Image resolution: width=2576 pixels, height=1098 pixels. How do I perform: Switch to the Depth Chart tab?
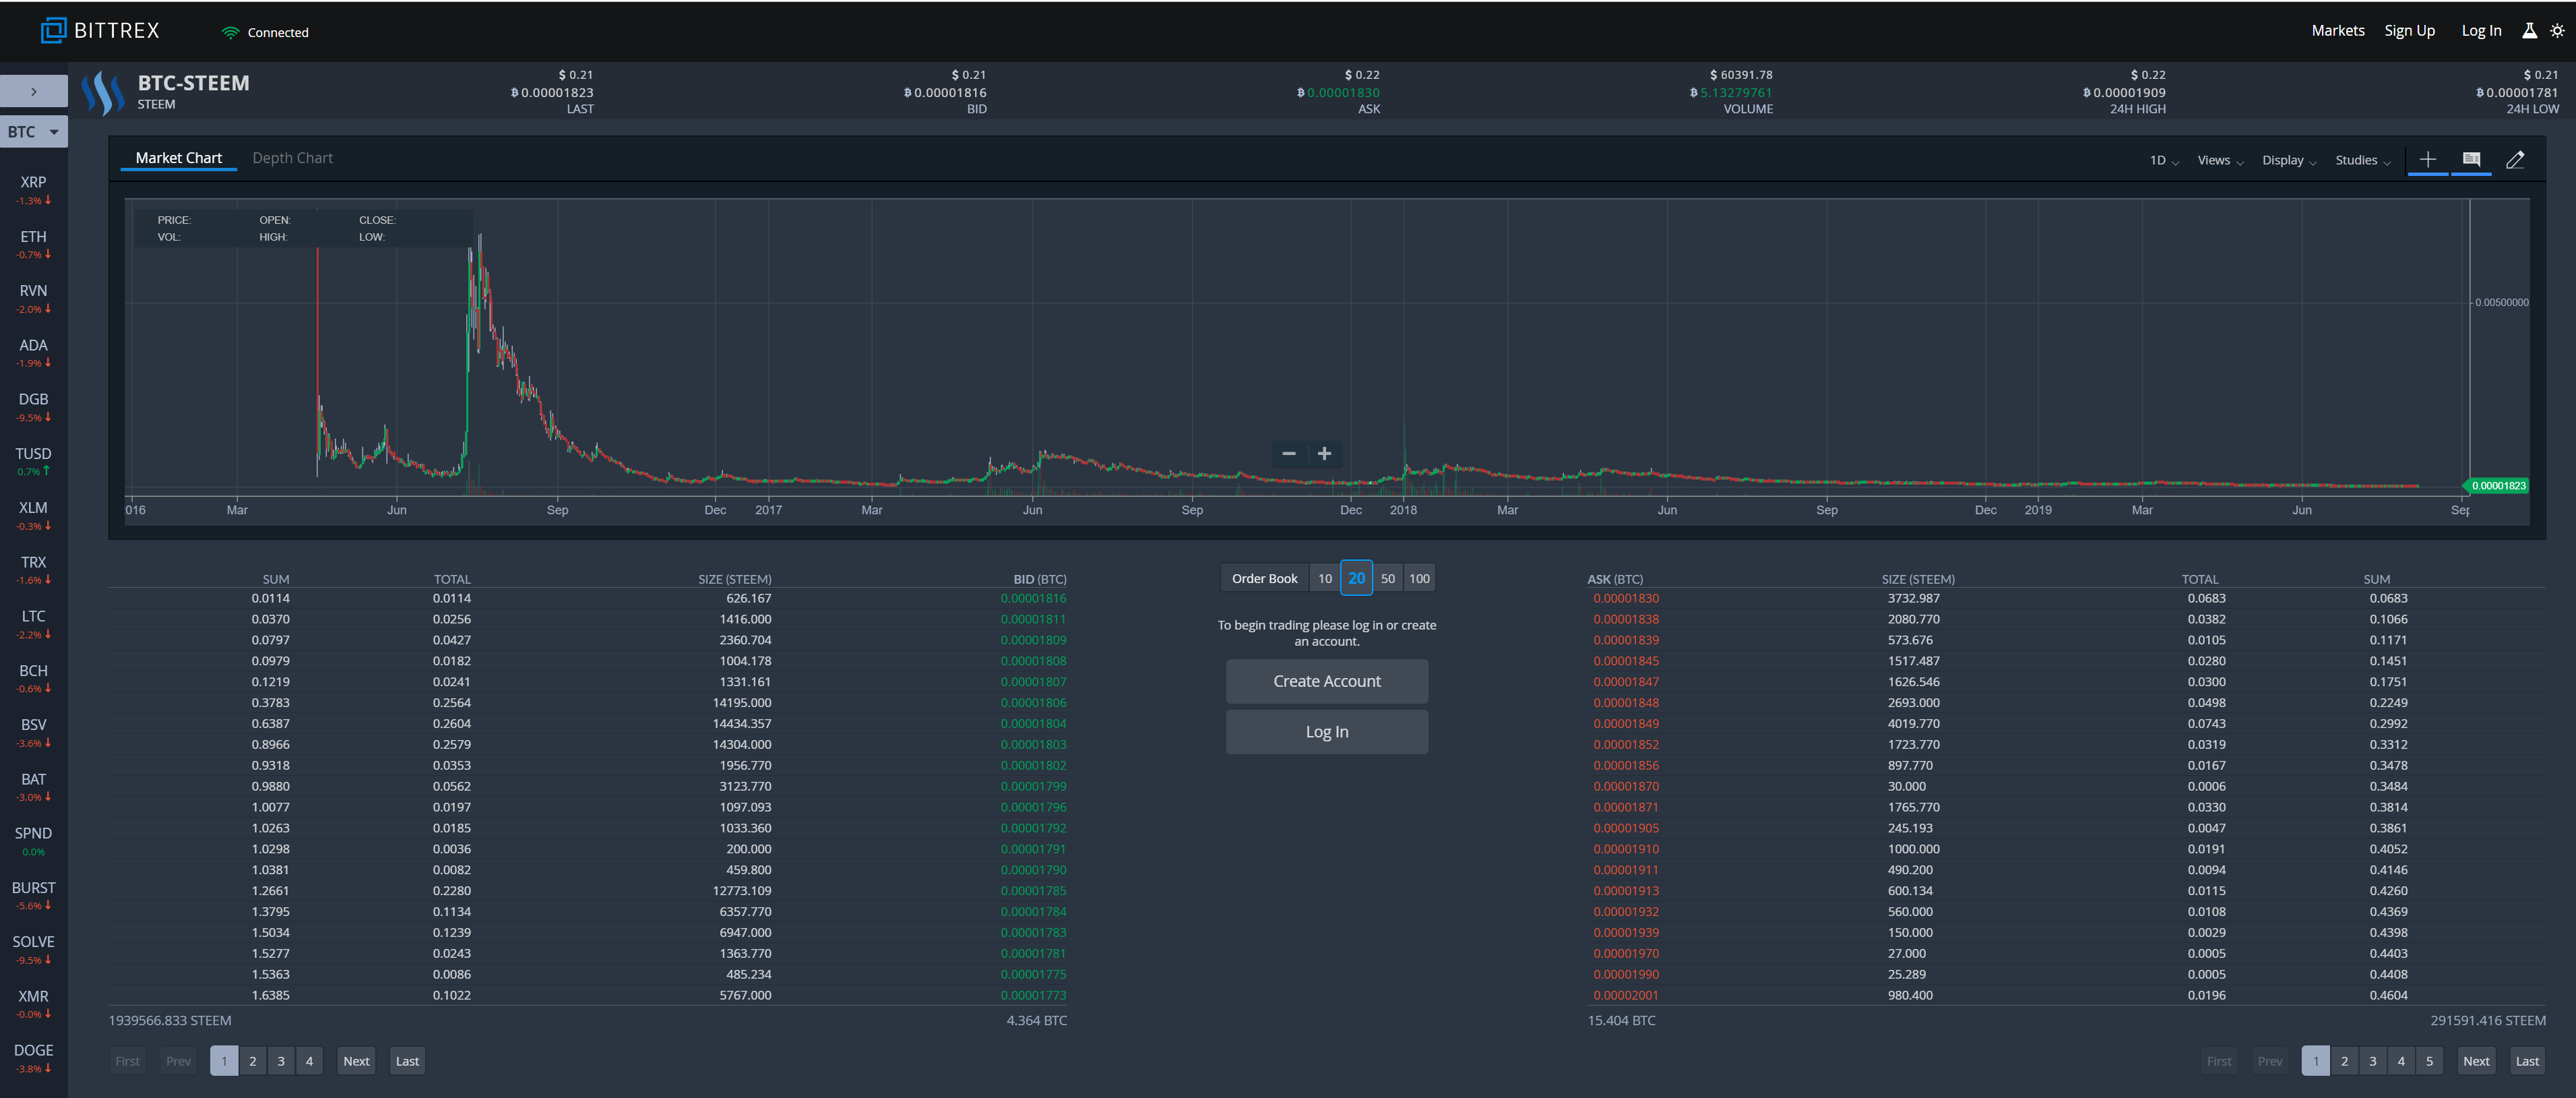[x=292, y=158]
